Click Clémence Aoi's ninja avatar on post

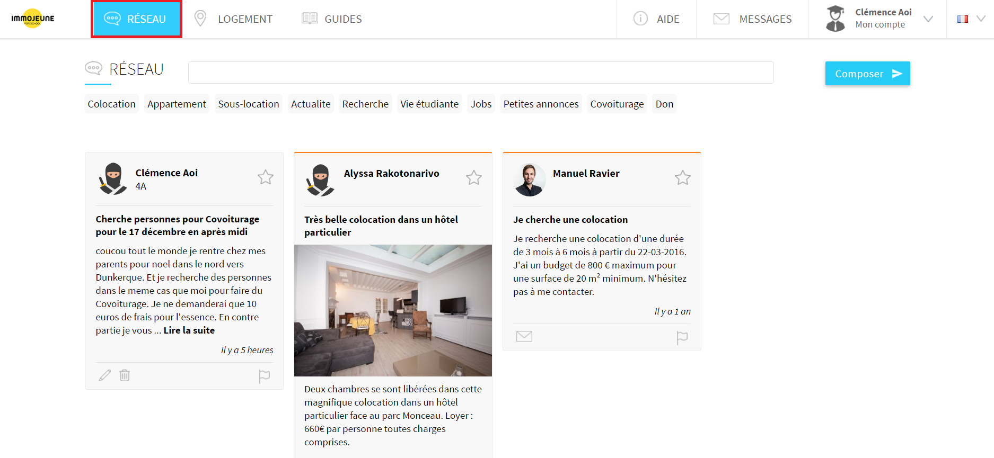click(x=112, y=179)
